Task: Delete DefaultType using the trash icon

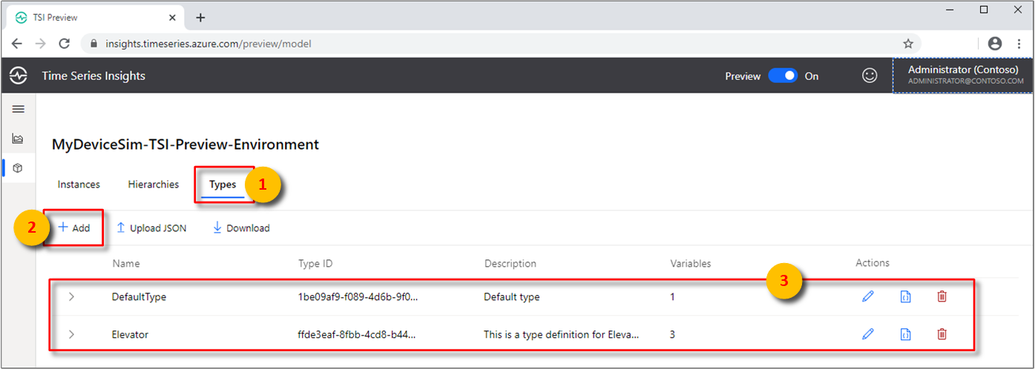Action: tap(942, 296)
